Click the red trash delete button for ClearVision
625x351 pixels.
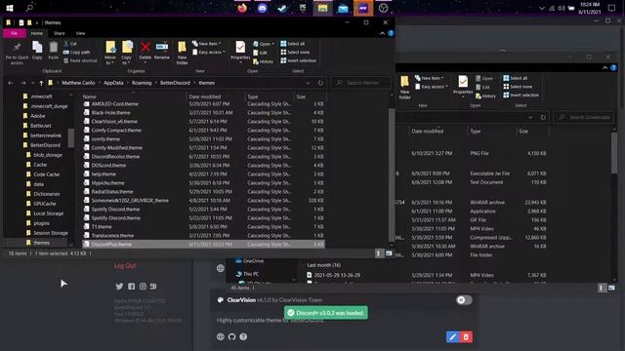466,337
